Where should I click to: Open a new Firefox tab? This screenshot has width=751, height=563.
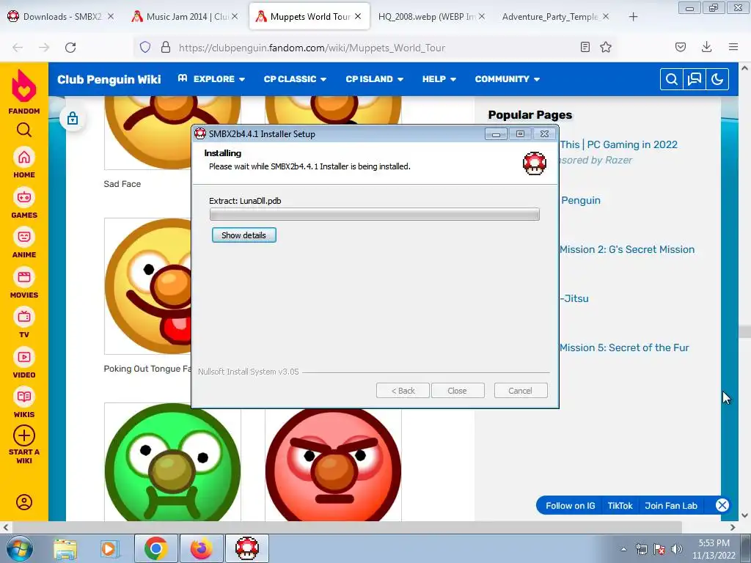click(633, 17)
